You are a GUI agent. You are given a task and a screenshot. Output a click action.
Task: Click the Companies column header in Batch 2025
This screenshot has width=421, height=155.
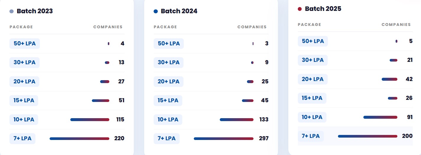pyautogui.click(x=396, y=24)
